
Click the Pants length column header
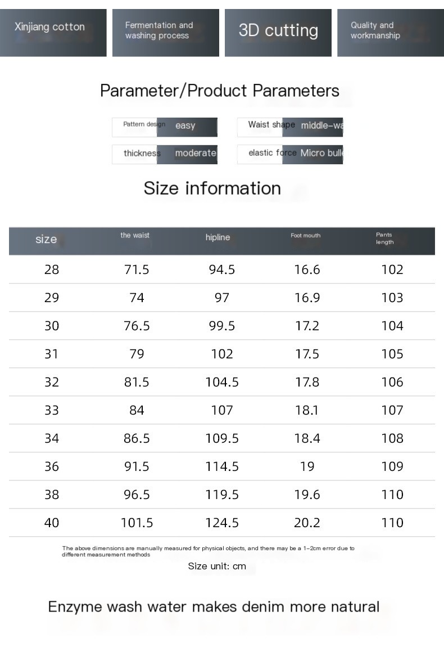pyautogui.click(x=385, y=239)
